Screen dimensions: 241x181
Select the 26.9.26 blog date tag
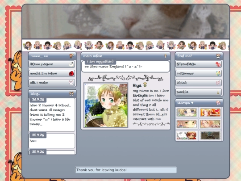pyautogui.click(x=38, y=99)
